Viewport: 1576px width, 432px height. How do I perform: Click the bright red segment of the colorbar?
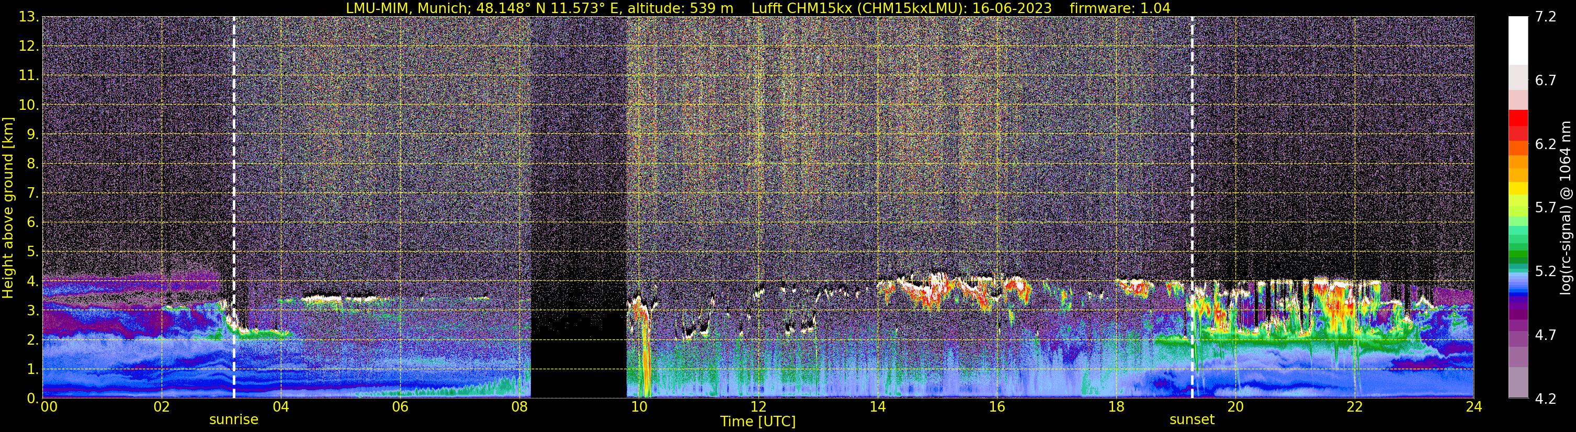coord(1518,118)
